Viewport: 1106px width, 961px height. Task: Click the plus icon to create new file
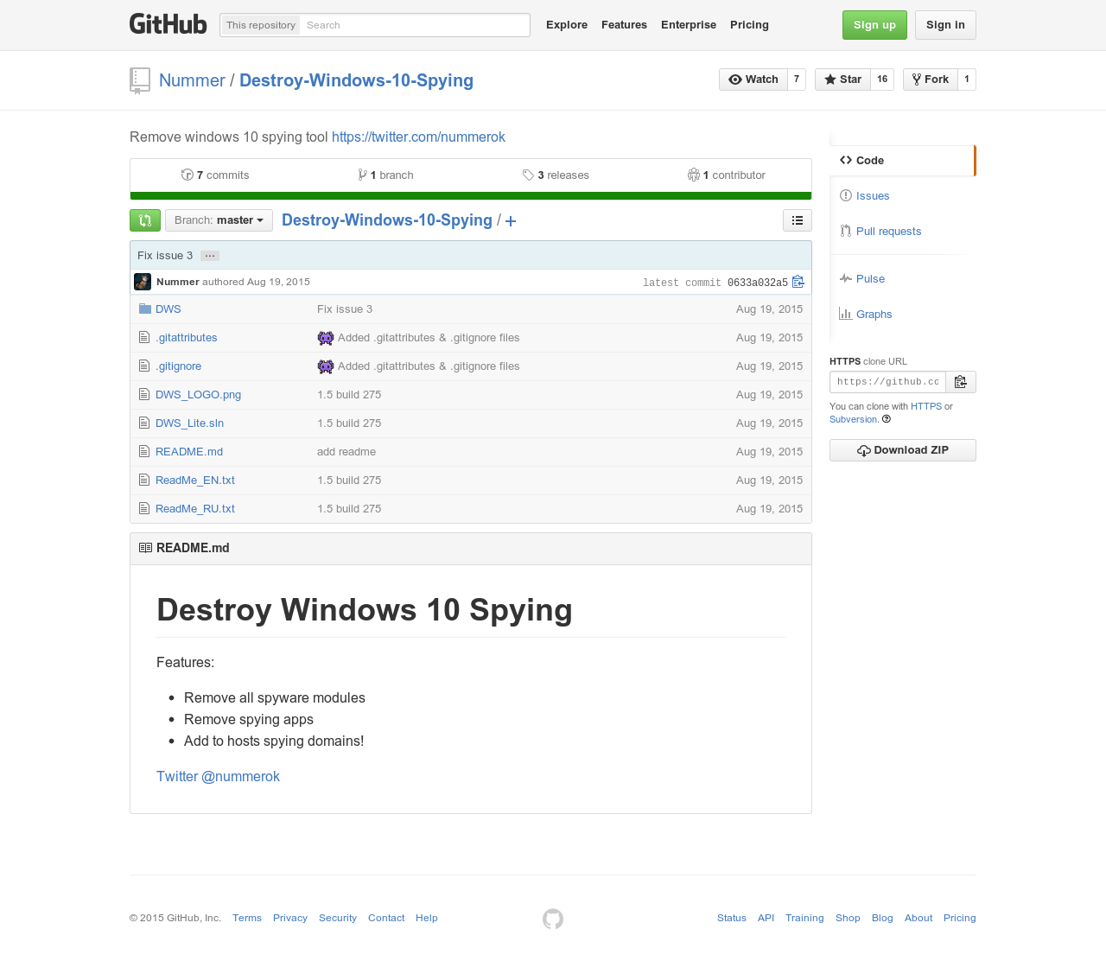point(511,221)
